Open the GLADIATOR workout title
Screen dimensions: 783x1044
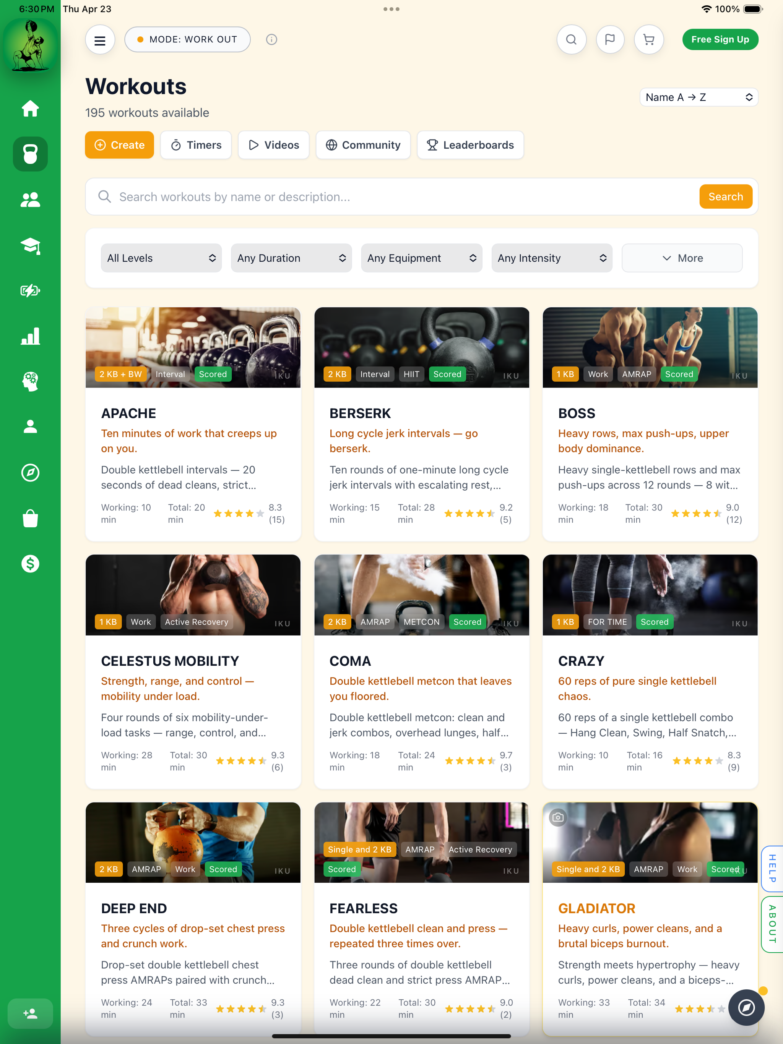[x=596, y=909]
